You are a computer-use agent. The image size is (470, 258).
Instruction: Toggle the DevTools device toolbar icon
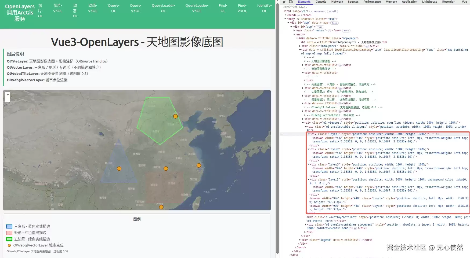click(291, 2)
